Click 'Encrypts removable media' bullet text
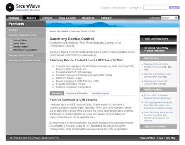The height and width of the screenshot is (145, 185). (x=70, y=84)
